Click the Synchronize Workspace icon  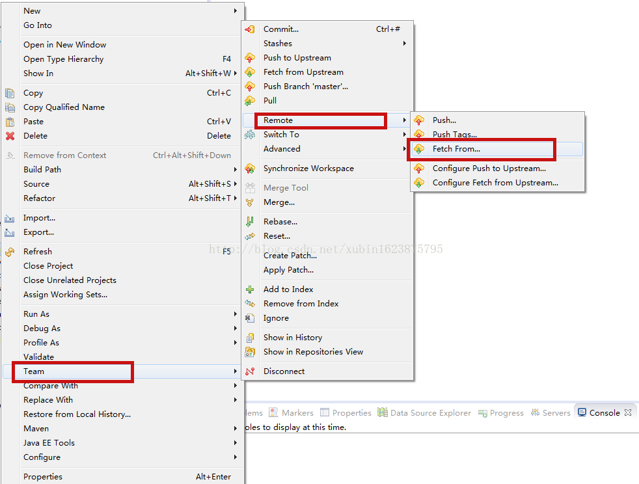(x=250, y=168)
